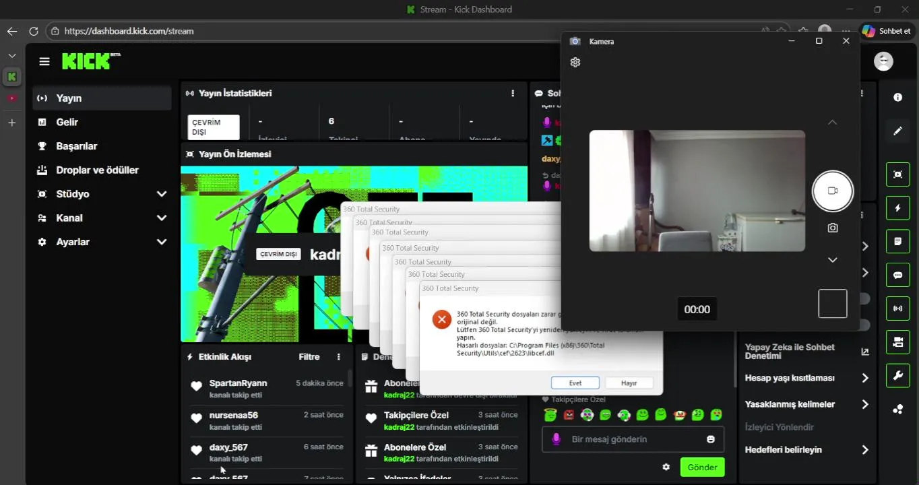Open emoji picker in message box

(710, 439)
